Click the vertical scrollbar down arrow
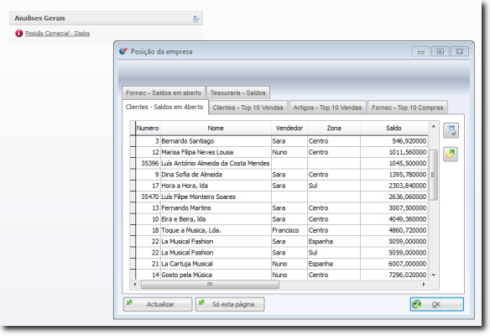The image size is (490, 336). click(434, 275)
